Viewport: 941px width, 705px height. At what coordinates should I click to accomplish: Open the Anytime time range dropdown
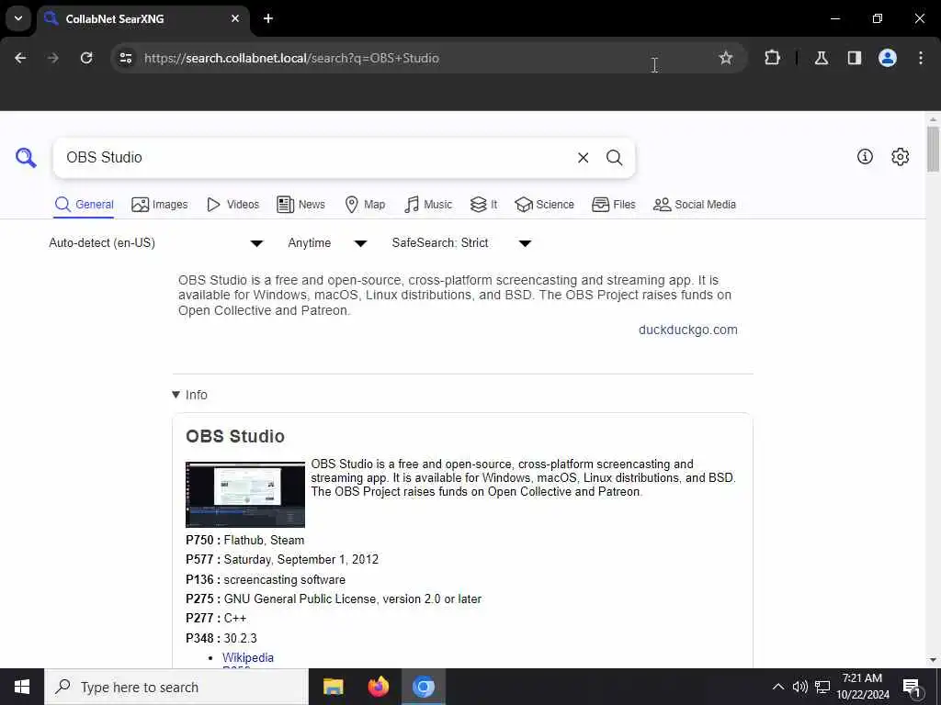pos(327,242)
